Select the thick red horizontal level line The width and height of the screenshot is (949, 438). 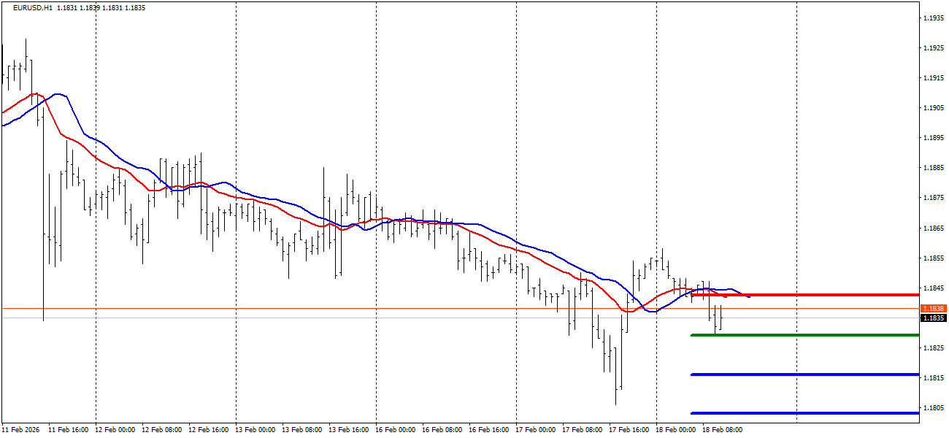804,295
